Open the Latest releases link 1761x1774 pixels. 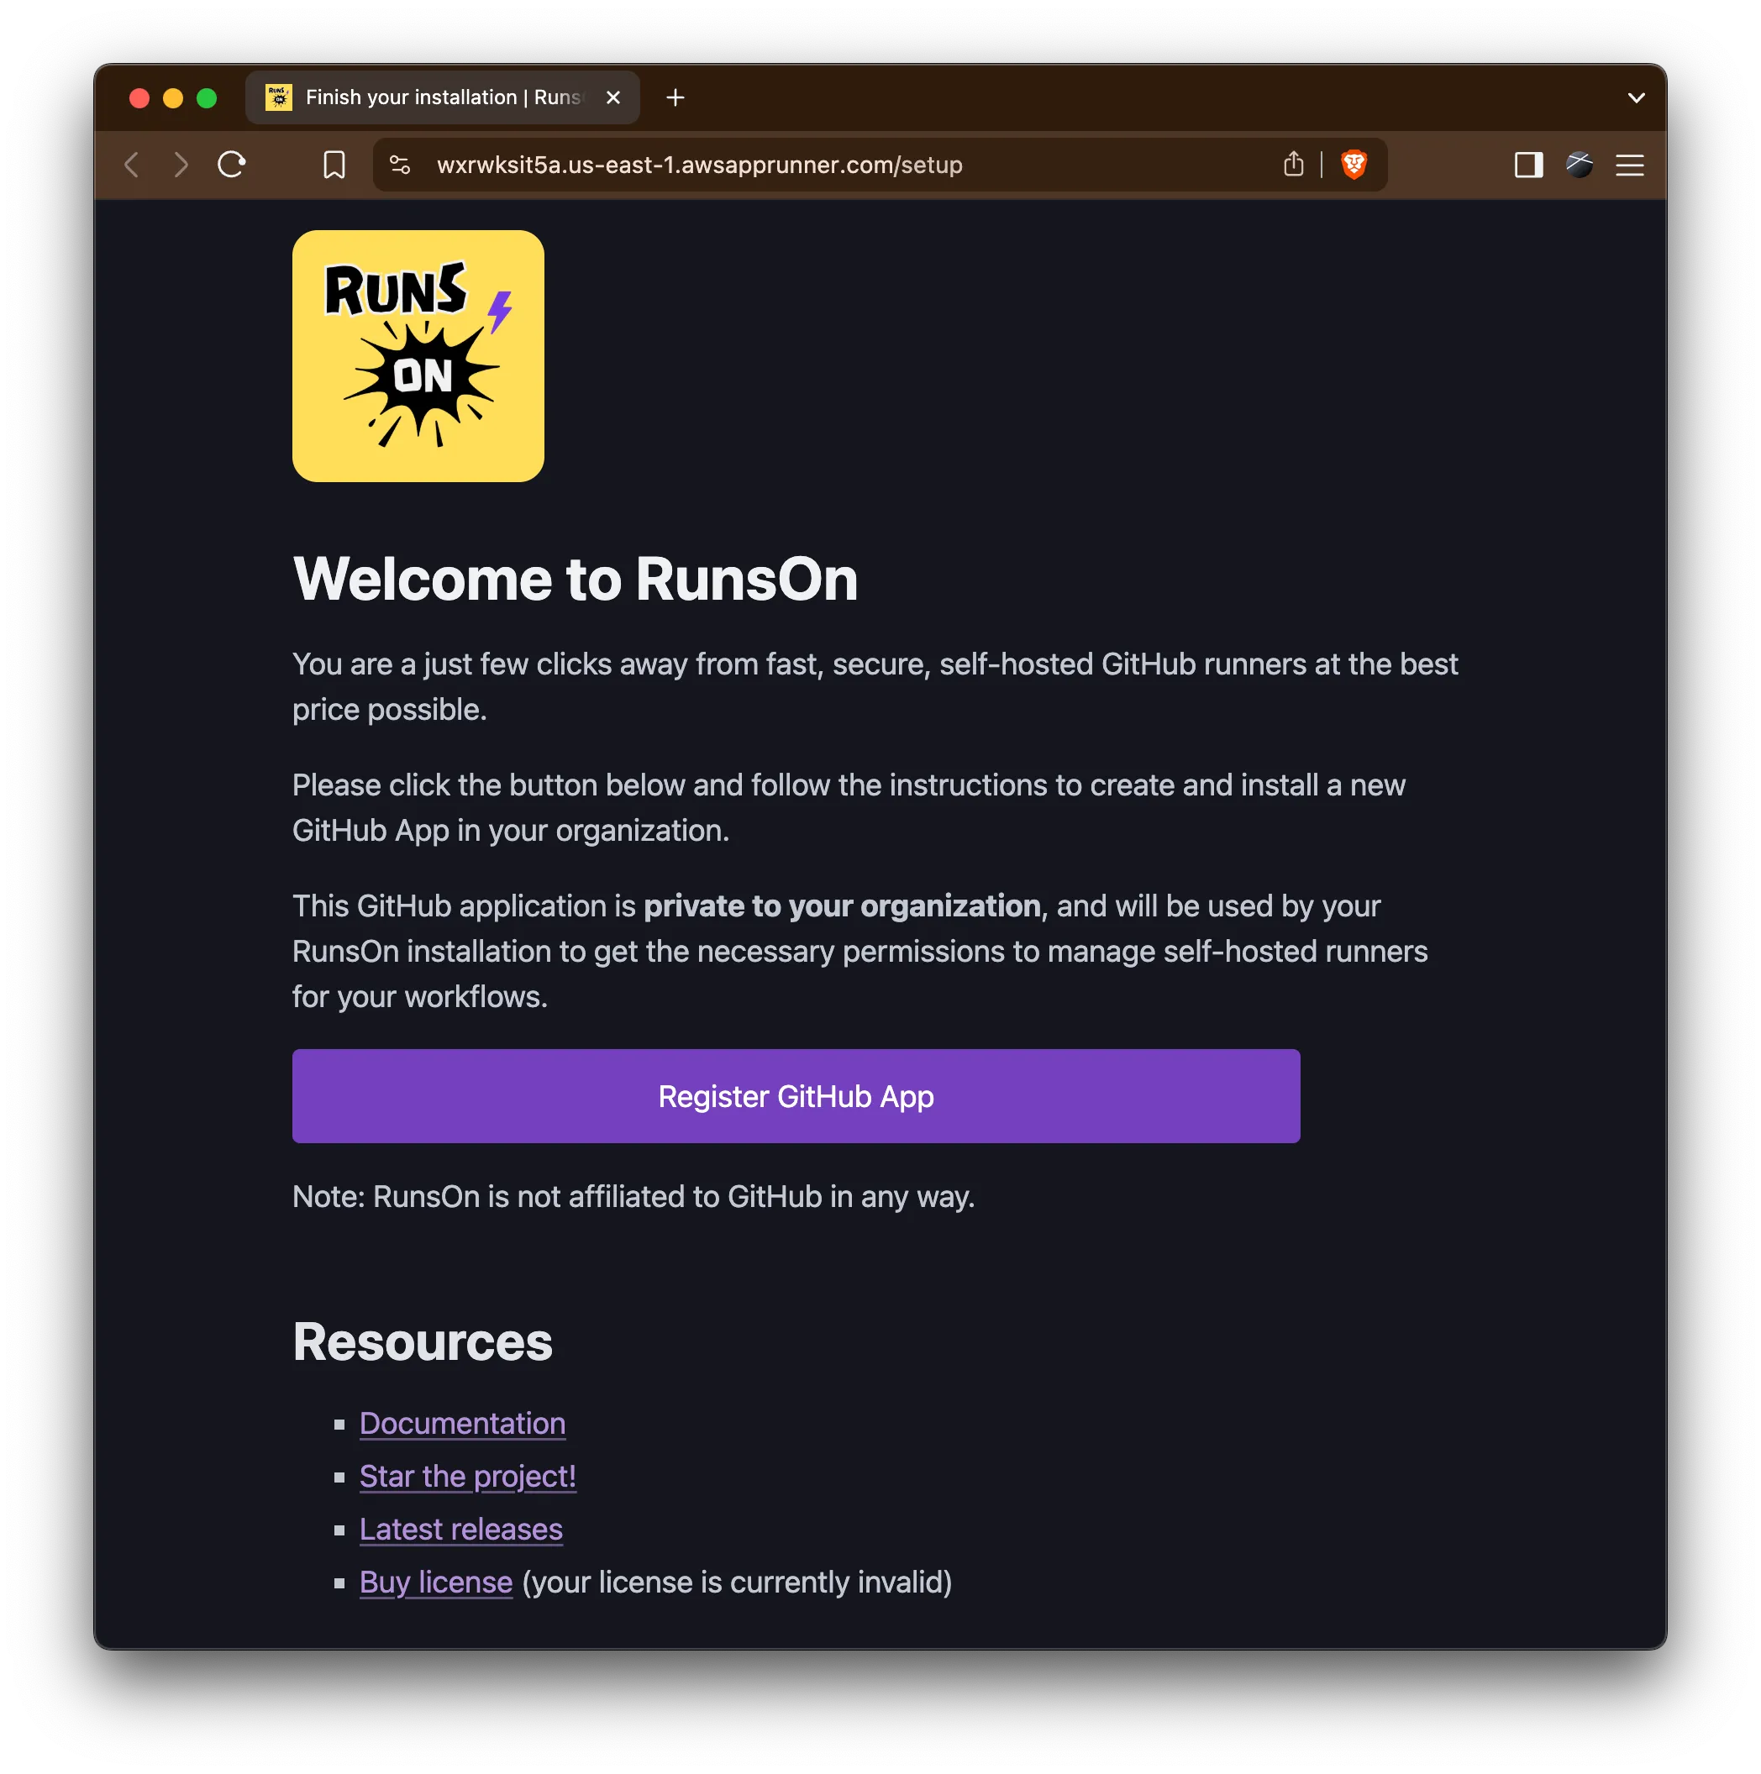pos(461,1529)
